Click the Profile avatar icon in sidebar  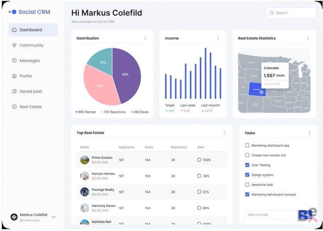pyautogui.click(x=14, y=76)
